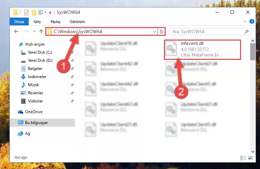Go back with the left arrow button

coord(16,31)
